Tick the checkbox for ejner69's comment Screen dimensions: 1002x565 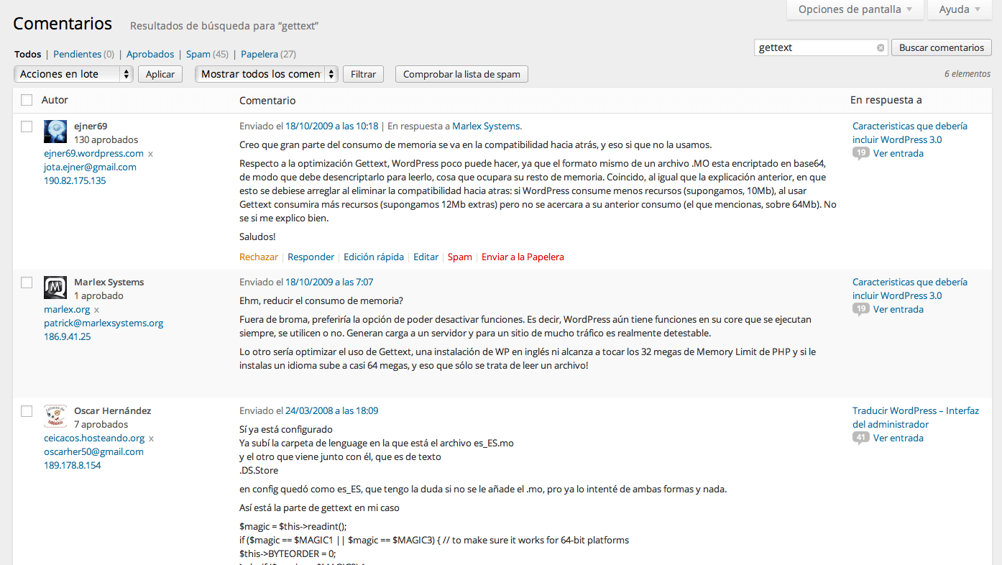click(x=27, y=127)
